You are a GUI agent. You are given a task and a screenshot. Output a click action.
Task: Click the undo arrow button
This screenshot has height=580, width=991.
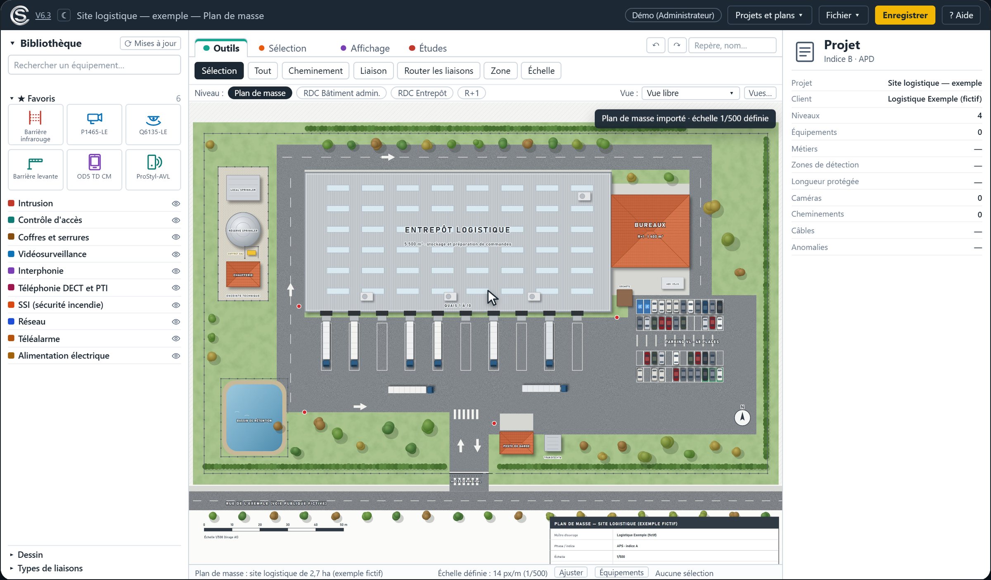(x=656, y=45)
